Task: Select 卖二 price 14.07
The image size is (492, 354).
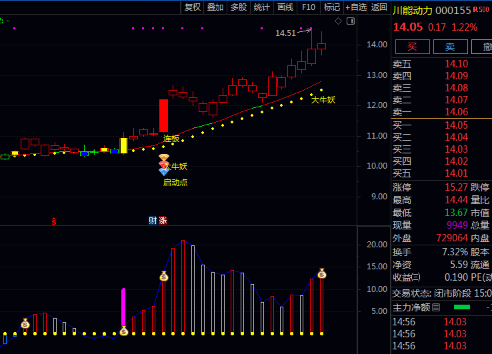Action: [456, 100]
